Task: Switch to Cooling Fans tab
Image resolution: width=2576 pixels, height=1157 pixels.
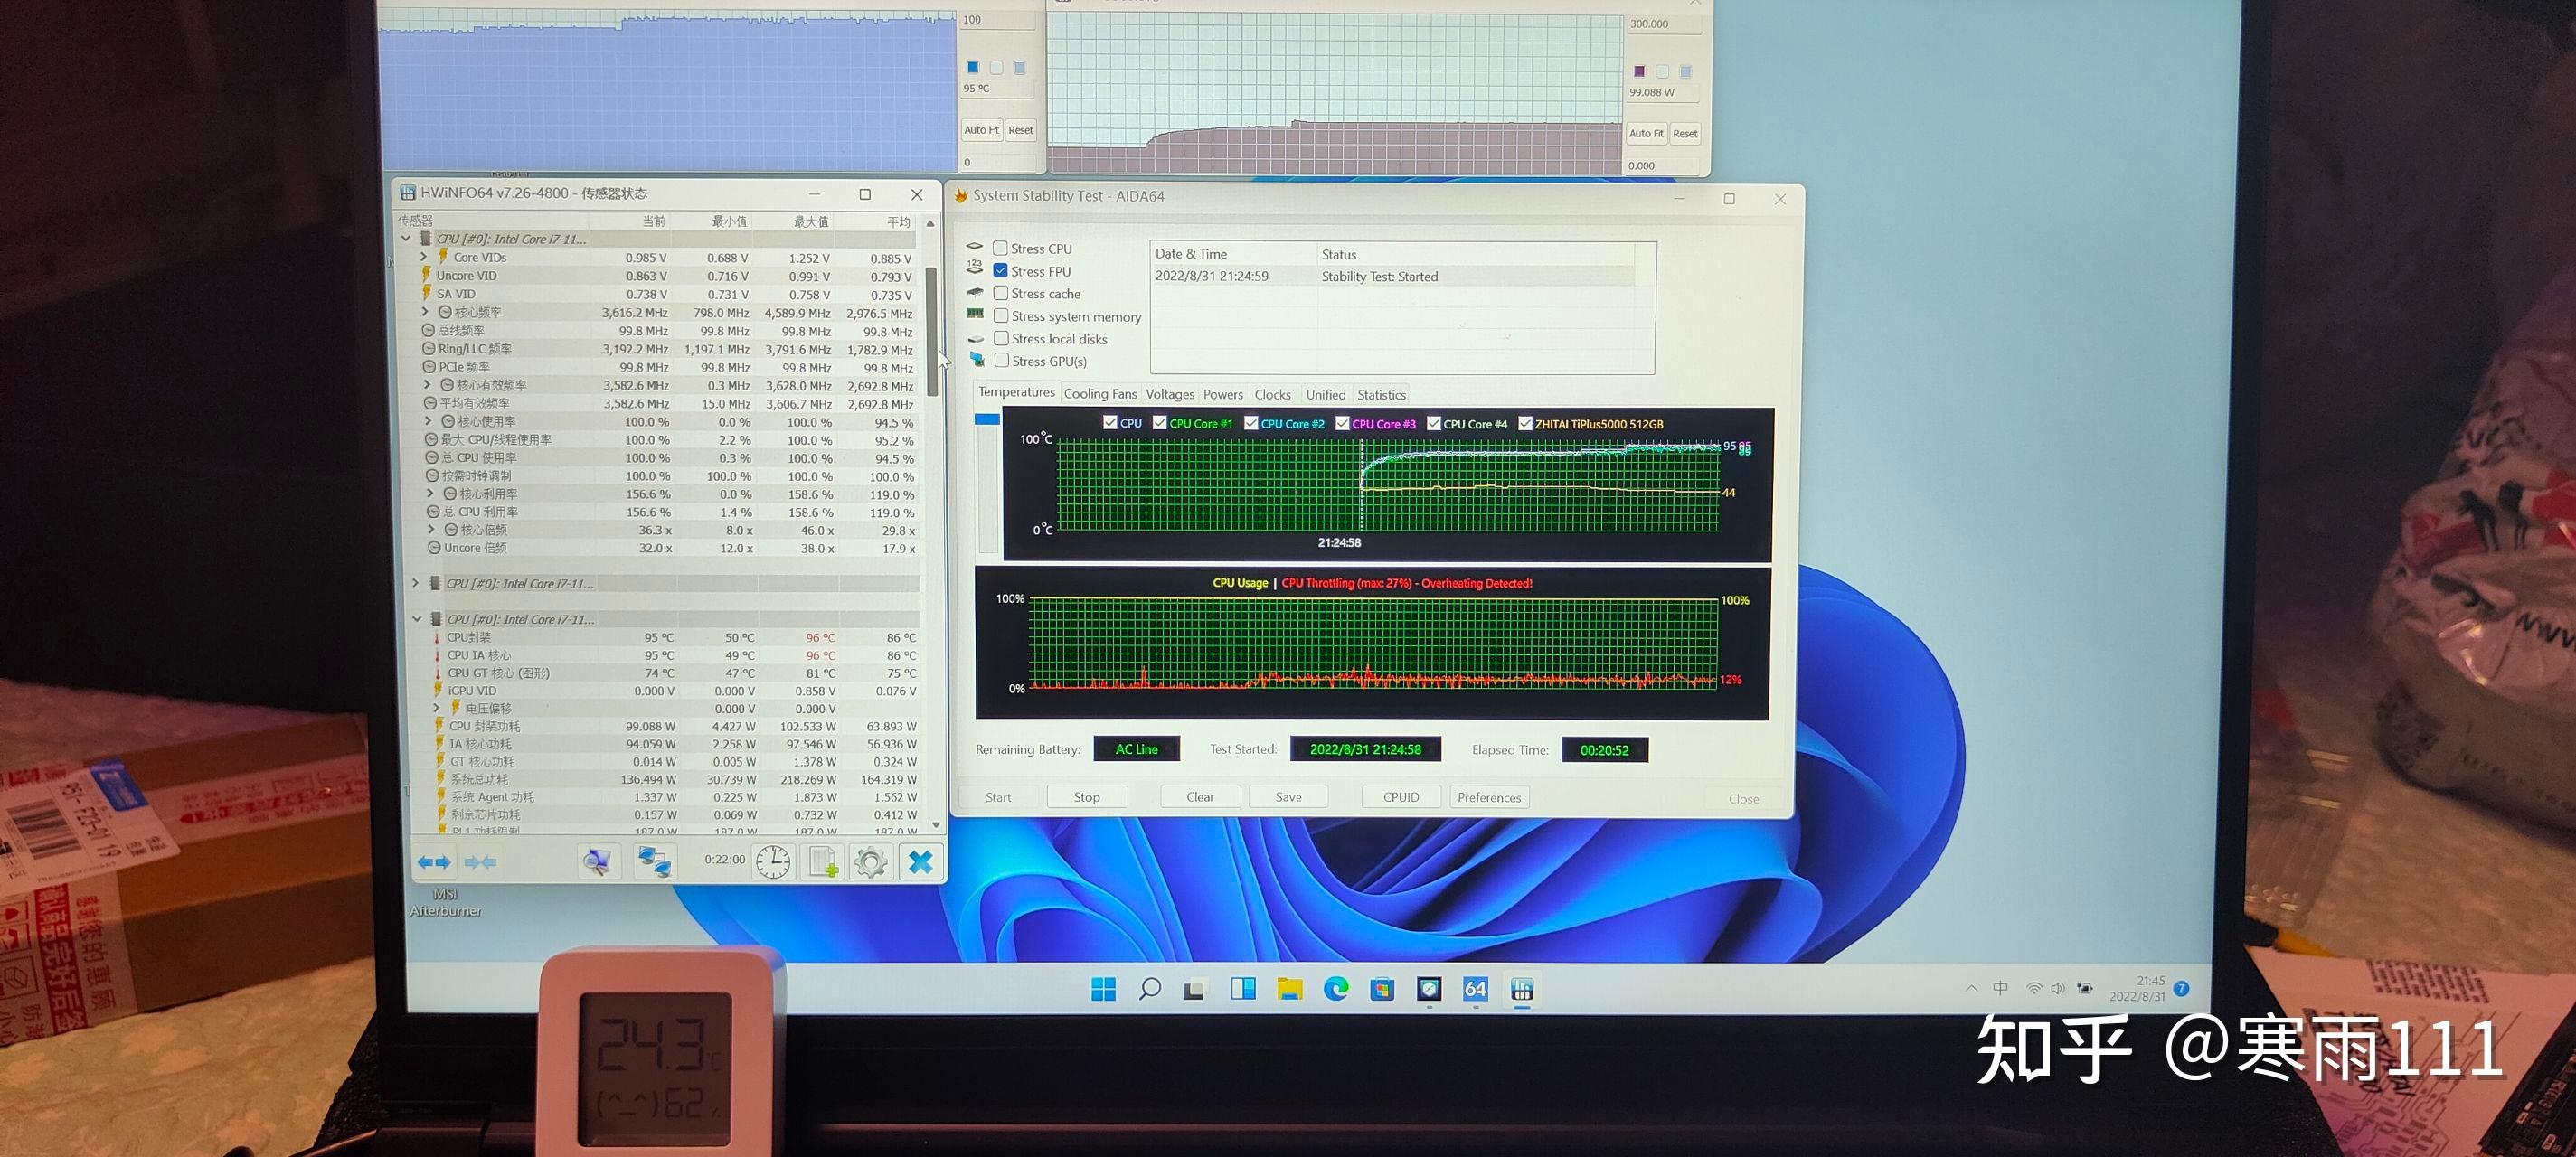Action: (1100, 394)
